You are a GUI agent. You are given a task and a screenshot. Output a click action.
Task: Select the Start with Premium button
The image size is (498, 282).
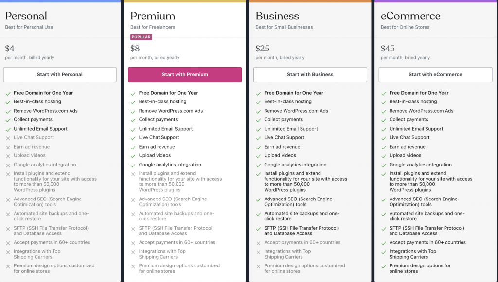[x=185, y=74]
